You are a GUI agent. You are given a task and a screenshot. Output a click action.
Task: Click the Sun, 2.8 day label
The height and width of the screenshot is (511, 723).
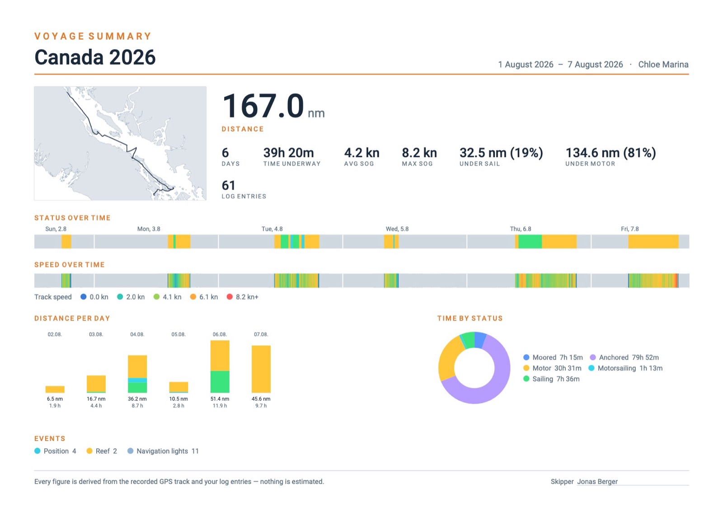56,229
